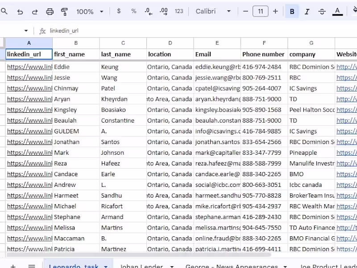Open the text color picker

coord(338,11)
